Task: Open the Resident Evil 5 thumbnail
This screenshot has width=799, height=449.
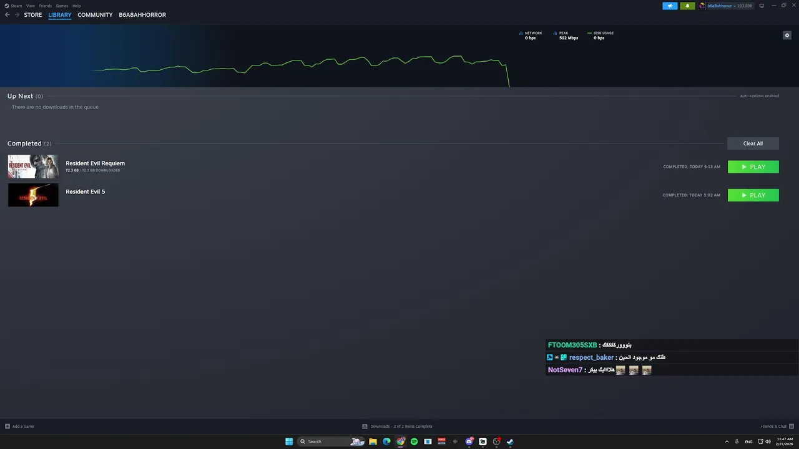Action: [x=33, y=195]
